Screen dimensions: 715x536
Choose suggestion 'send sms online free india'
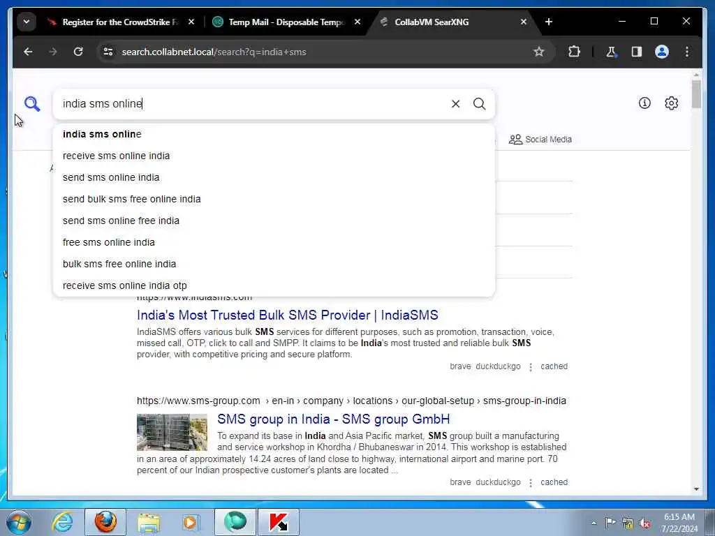click(274, 221)
